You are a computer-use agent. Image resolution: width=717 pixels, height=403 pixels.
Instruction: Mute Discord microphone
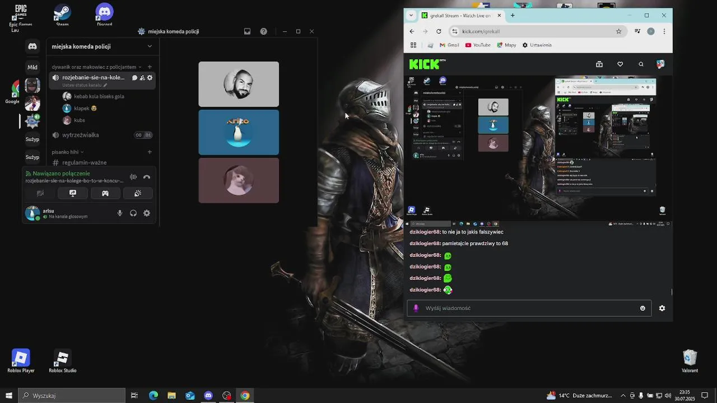click(120, 213)
